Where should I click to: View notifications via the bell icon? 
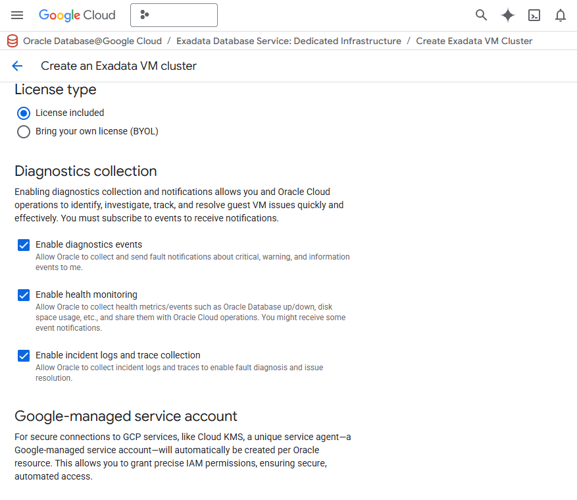[560, 14]
